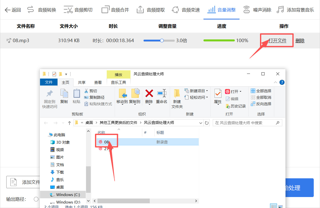Adjust the 3.0倍 volume slider
Viewport: 320px width, 208px height.
(162, 40)
